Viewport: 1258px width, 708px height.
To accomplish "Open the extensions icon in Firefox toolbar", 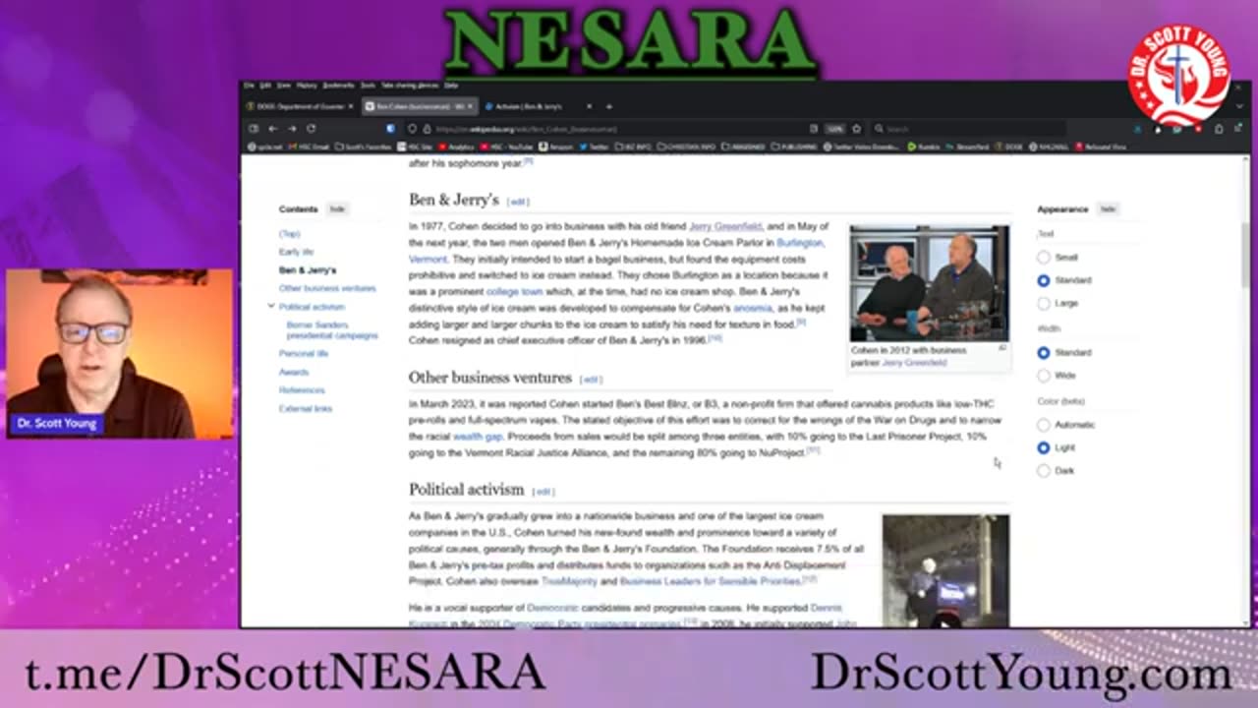I will [1218, 129].
